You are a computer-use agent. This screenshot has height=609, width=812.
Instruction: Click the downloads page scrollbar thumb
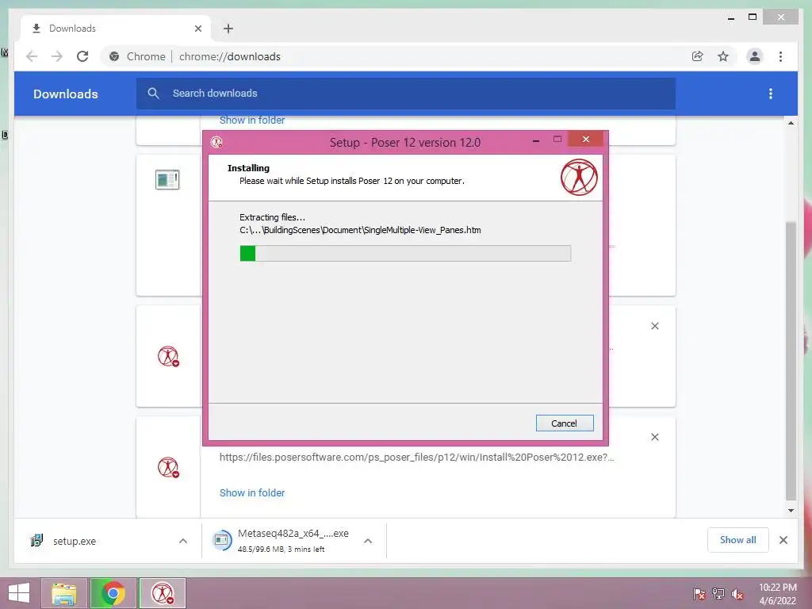791,361
